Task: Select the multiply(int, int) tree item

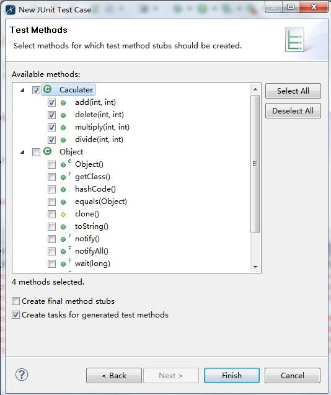Action: [x=102, y=127]
